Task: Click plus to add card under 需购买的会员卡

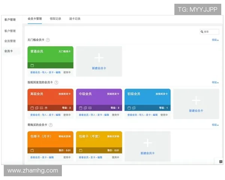Action: pyautogui.click(x=147, y=143)
